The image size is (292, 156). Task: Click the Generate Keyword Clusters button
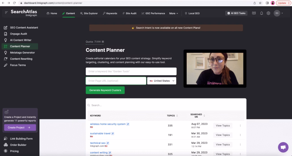[105, 90]
